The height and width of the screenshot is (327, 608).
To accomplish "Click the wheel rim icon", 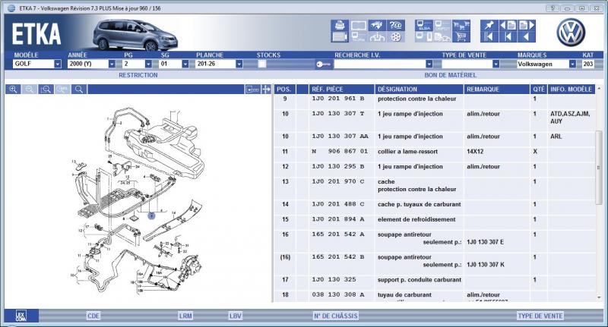I will click(395, 37).
